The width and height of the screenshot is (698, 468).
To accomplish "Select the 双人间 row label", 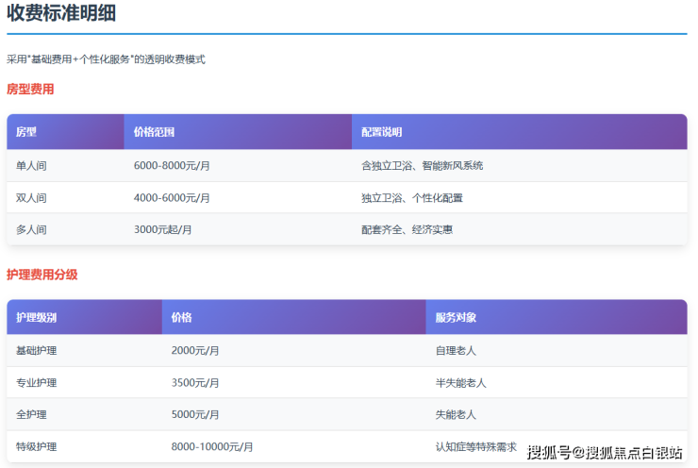I will coord(31,198).
